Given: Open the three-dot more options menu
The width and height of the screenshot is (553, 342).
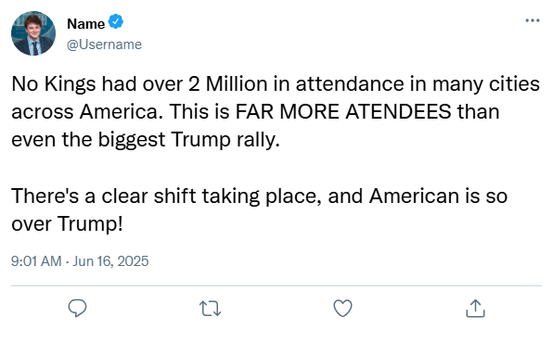Looking at the screenshot, I should pos(533,20).
